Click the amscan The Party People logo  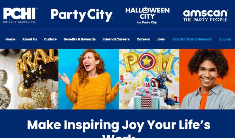tap(205, 16)
